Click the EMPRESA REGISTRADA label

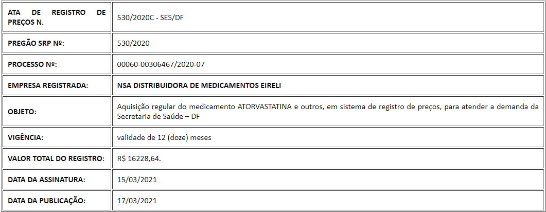(48, 85)
